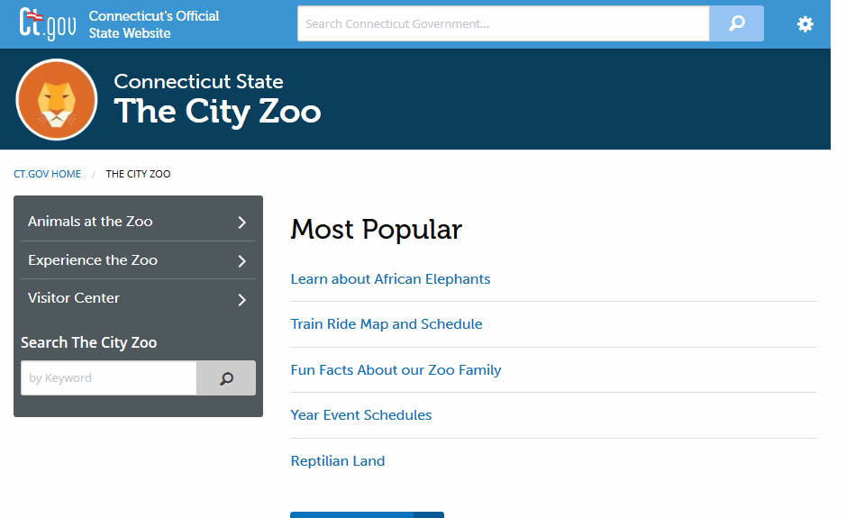Expand the chevron beside Experience the Zoo
The height and width of the screenshot is (518, 846).
coord(241,261)
